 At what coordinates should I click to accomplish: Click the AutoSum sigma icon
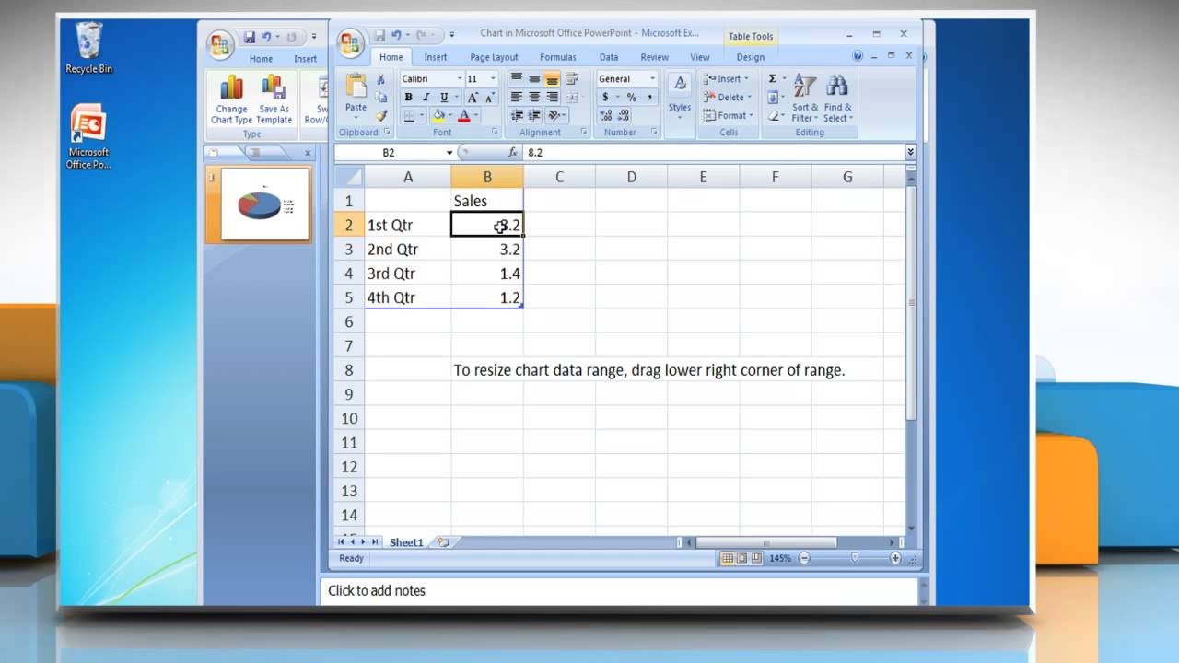(773, 79)
